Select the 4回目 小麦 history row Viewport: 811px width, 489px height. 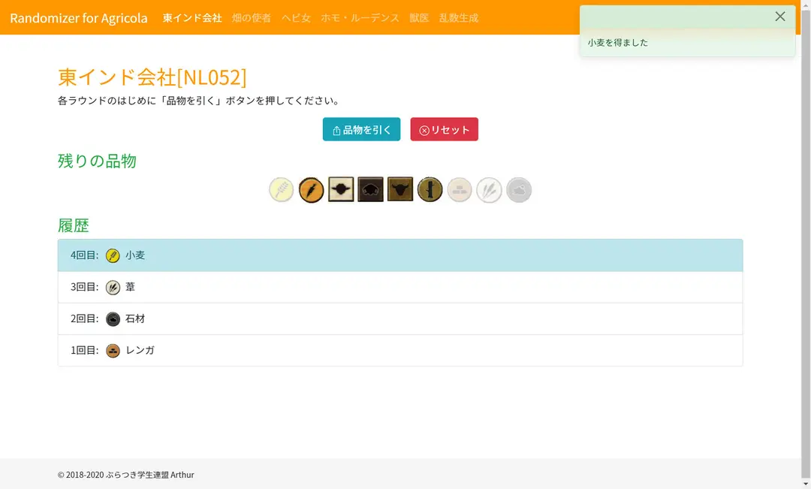[400, 255]
